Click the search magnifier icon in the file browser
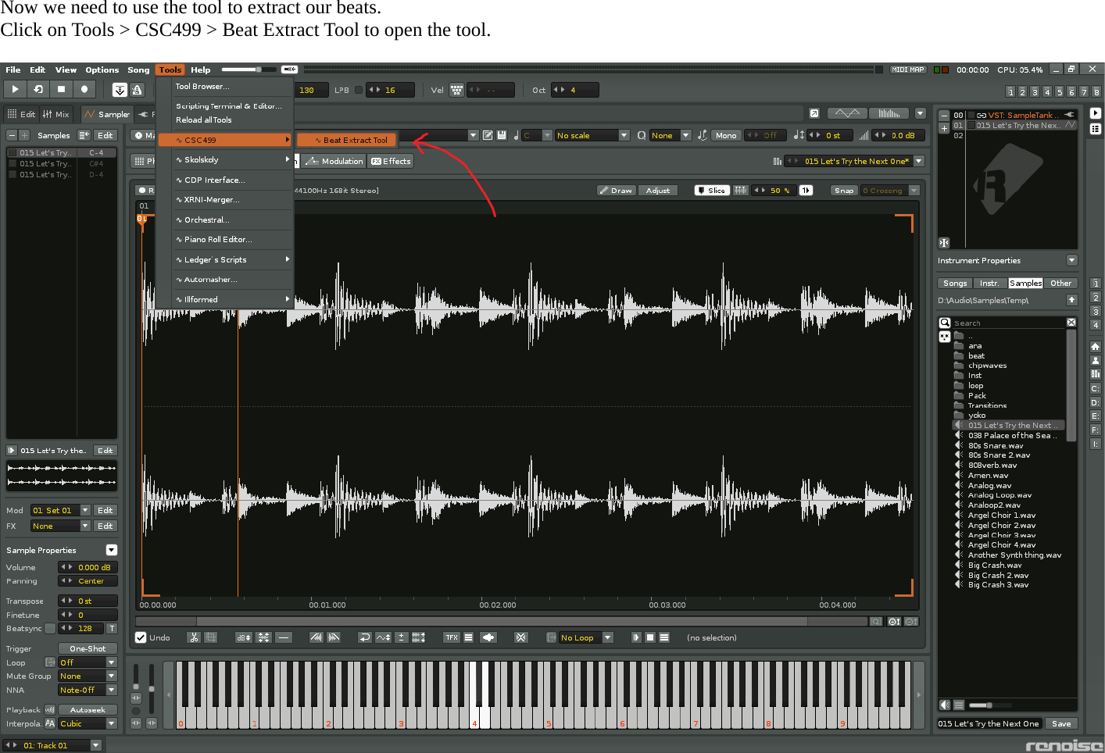 click(946, 322)
